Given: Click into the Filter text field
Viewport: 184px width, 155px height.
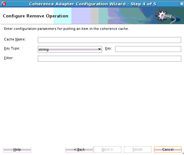Looking at the screenshot, I should (x=109, y=59).
